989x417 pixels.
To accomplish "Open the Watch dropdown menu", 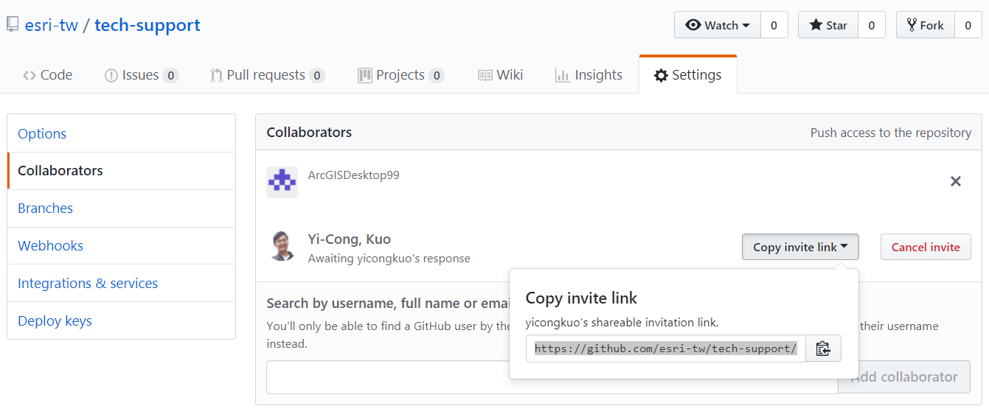I will point(718,25).
